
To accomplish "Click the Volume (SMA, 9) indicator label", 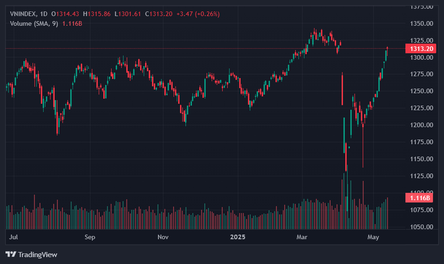I will tap(34, 24).
